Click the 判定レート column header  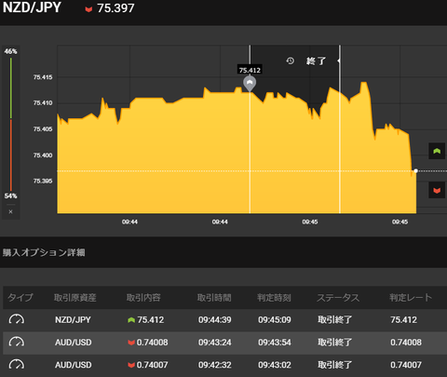411,297
